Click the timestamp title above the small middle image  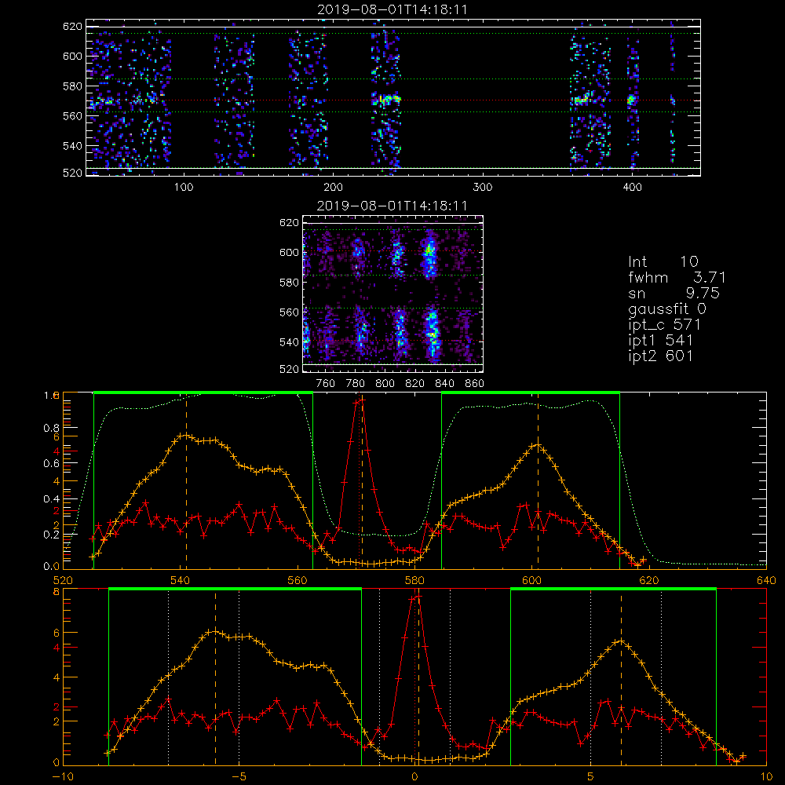click(392, 206)
